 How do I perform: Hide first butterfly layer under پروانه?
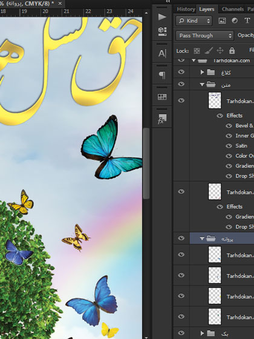[181, 254]
